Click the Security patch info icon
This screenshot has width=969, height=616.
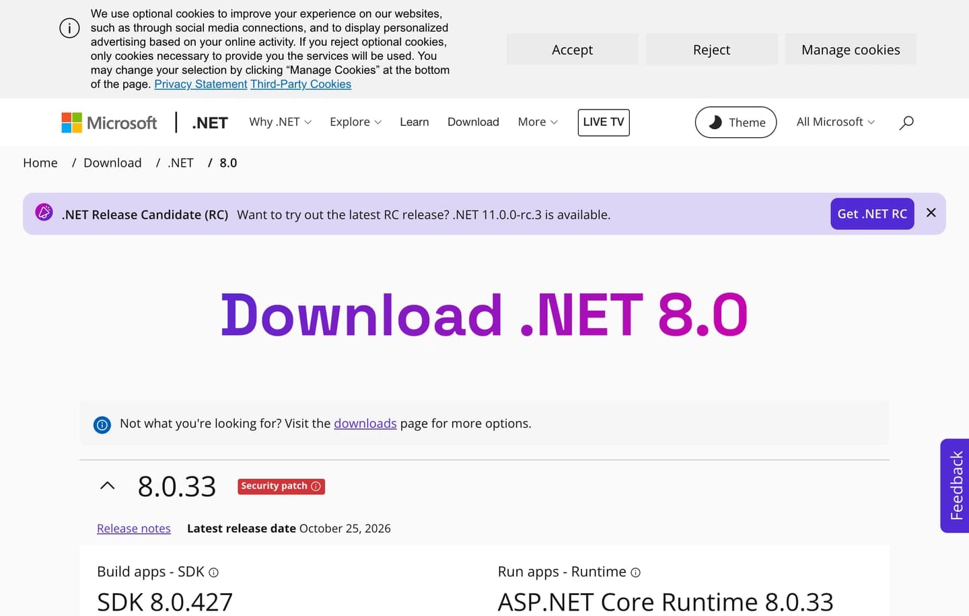pos(316,486)
